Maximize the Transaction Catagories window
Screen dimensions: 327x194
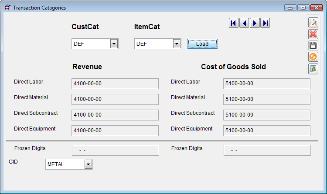[x=303, y=8]
